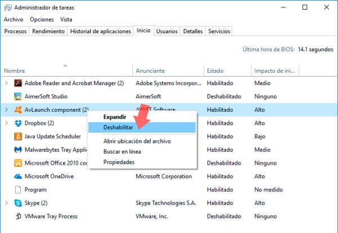The width and height of the screenshot is (338, 233).
Task: Click the Adobe Reader and Acrobat Manager icon
Action: [18, 83]
